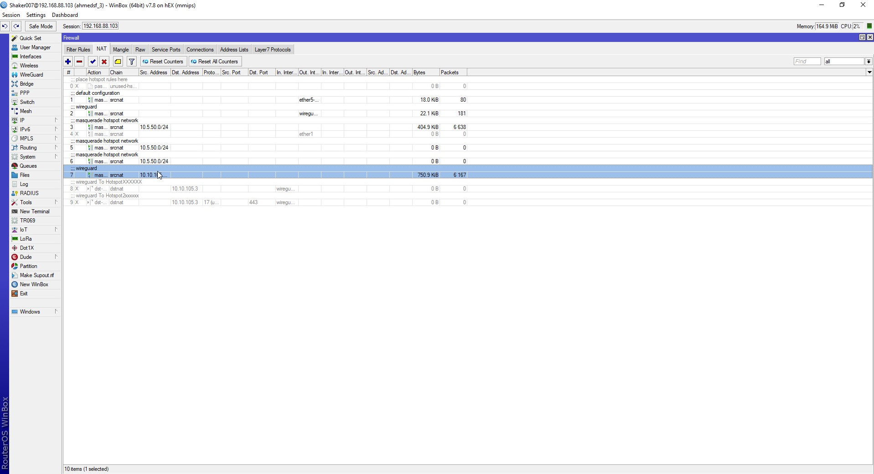Open Mesh in sidebar
This screenshot has height=474, width=874.
36,111
